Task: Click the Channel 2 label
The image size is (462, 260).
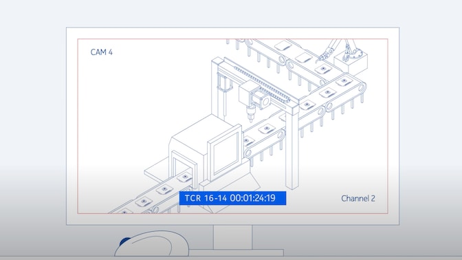Action: coord(358,198)
